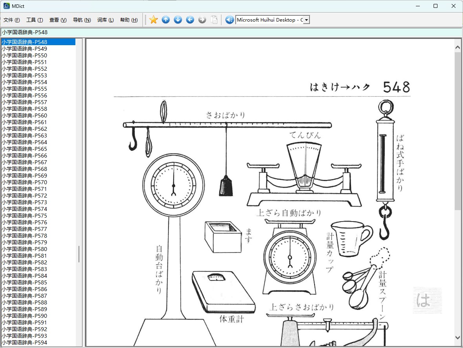Select entry 小学国语辞典-P576
Screen dimensions: 463x348
(x=38, y=222)
